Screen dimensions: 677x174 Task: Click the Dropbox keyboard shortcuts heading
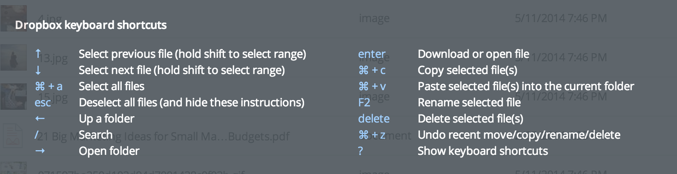(x=91, y=25)
